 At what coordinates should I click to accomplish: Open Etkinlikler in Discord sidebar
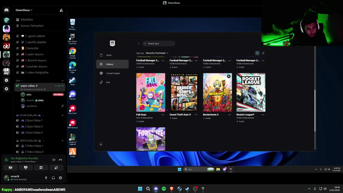(40, 20)
